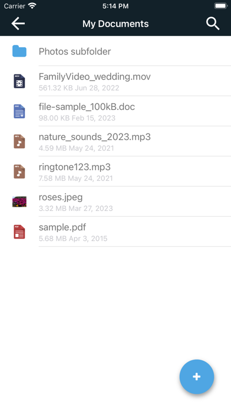Select ringtone123.mp3 file name
Screen dimensions: 231x411
[75, 167]
